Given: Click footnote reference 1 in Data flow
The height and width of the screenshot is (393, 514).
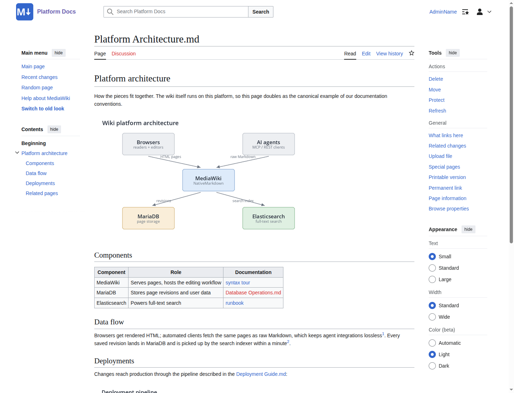Looking at the screenshot, I should coord(383,334).
